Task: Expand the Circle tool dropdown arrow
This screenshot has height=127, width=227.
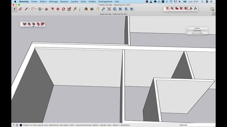Action: point(43,9)
